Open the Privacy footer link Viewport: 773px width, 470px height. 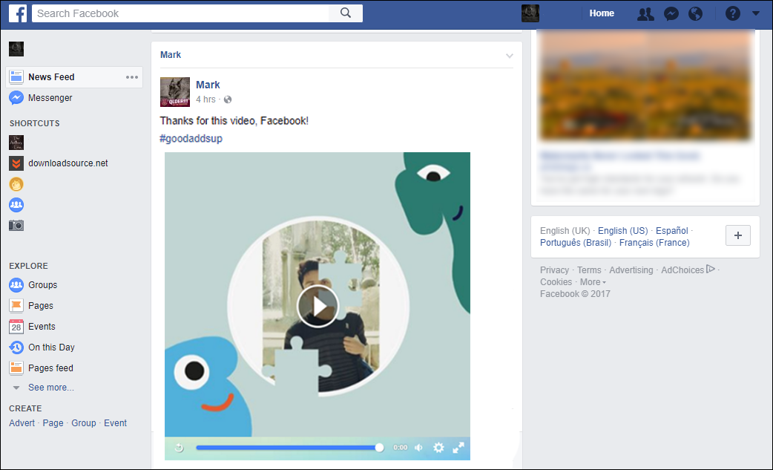click(554, 270)
